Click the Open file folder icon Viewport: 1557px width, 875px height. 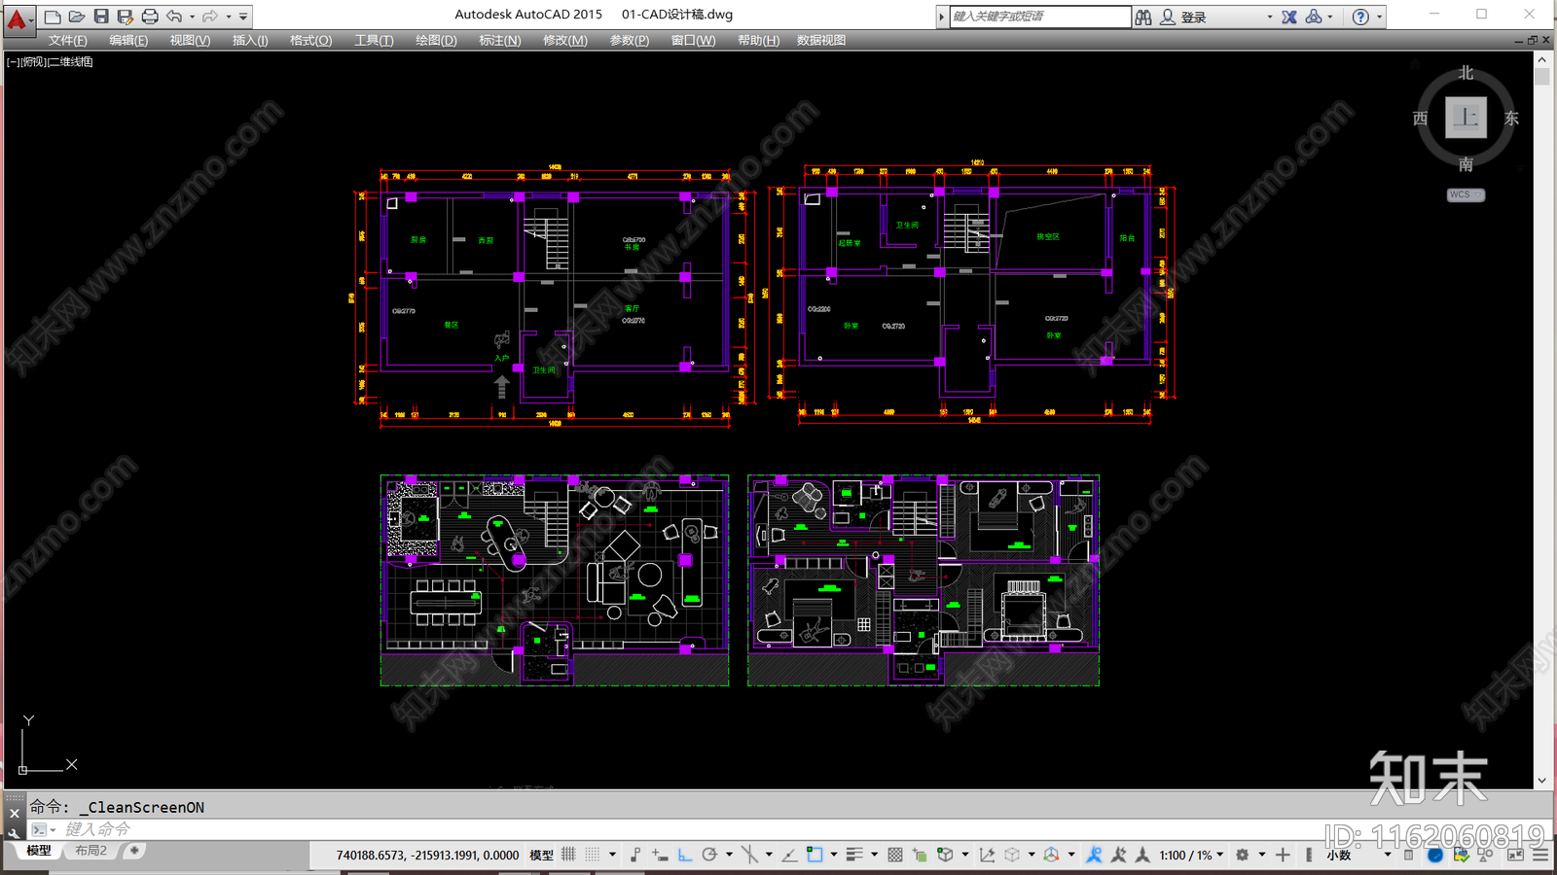pos(76,17)
